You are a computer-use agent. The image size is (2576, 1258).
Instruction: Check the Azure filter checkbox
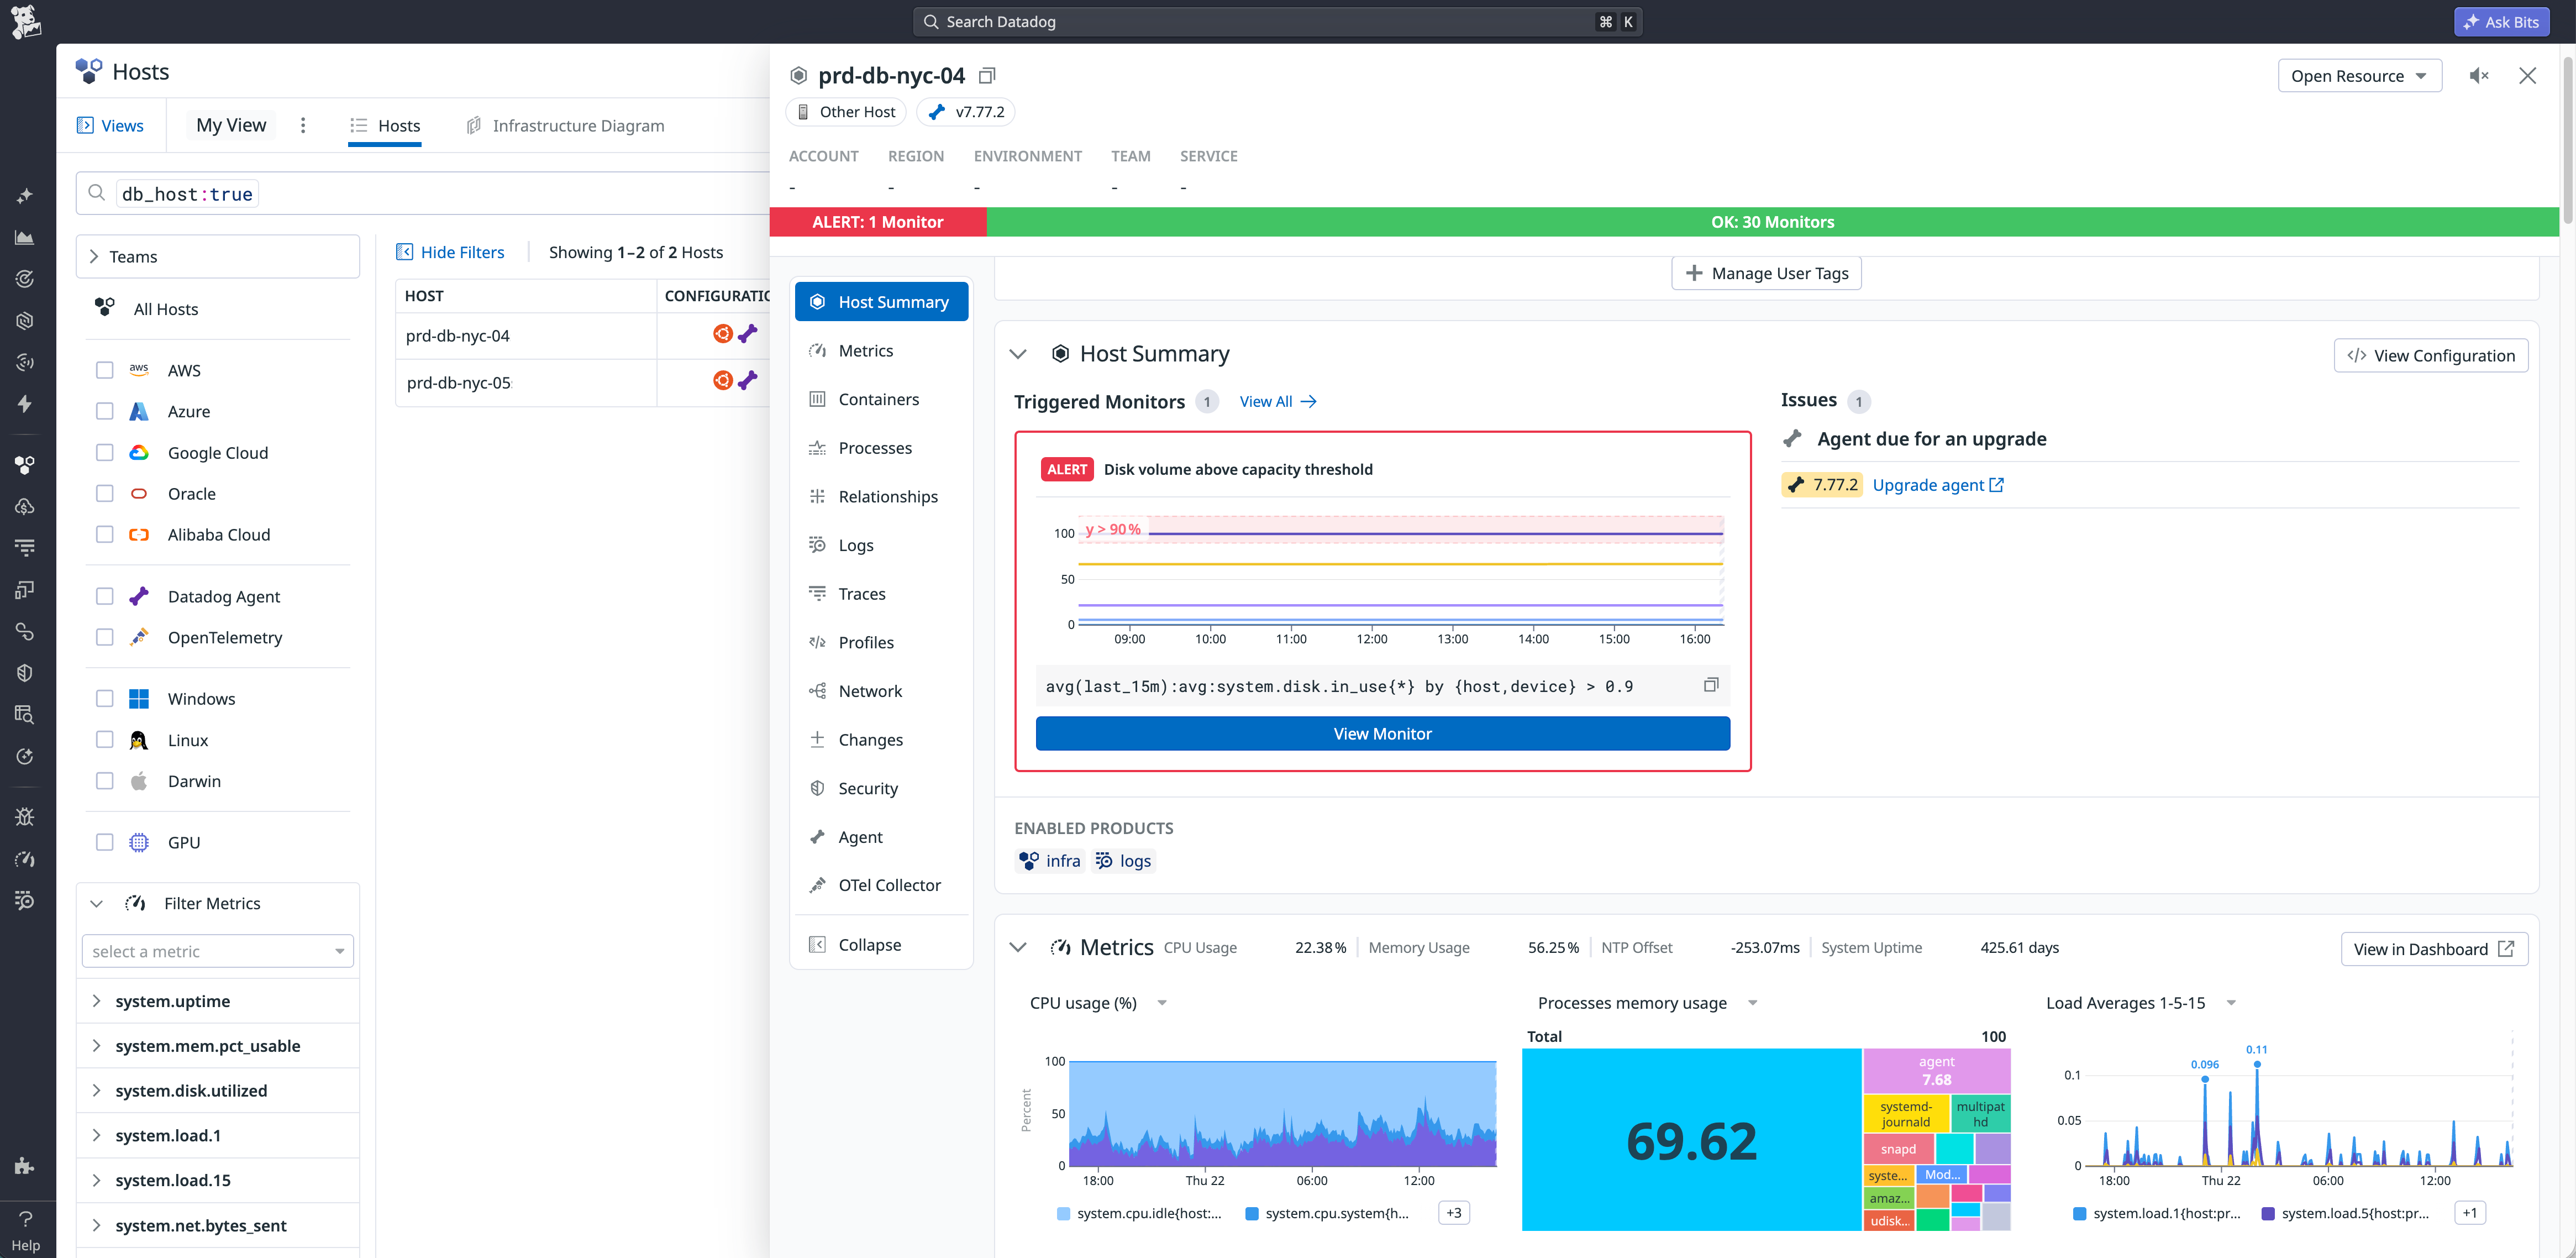point(105,411)
